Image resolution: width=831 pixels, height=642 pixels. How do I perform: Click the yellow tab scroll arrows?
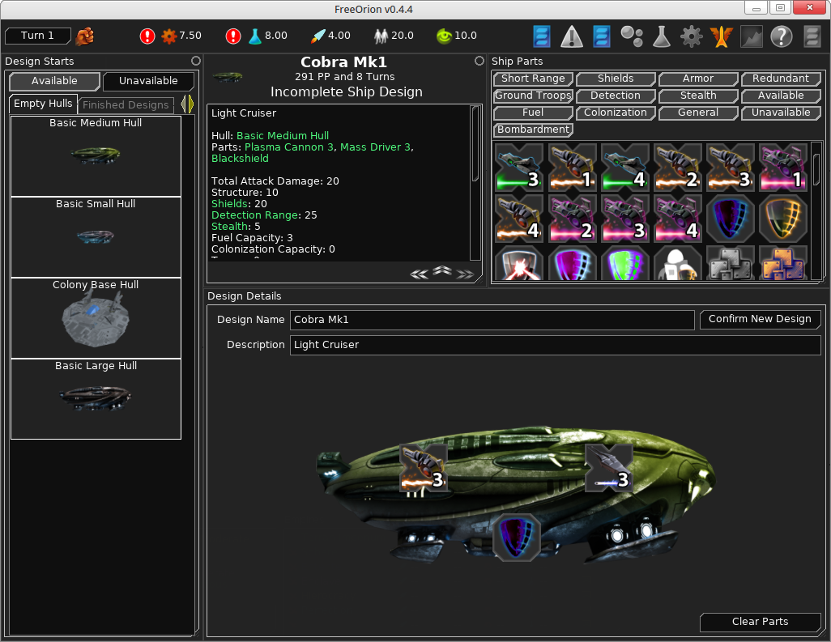[187, 104]
